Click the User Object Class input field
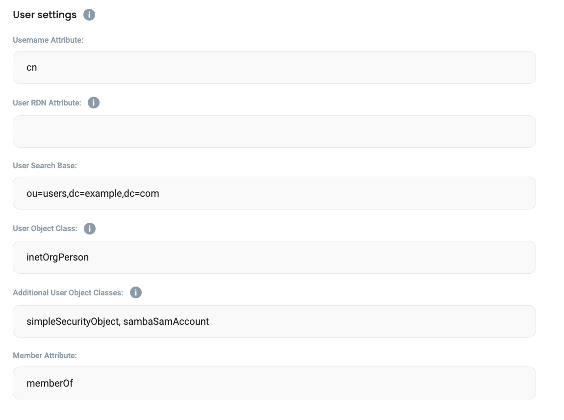 pos(274,257)
